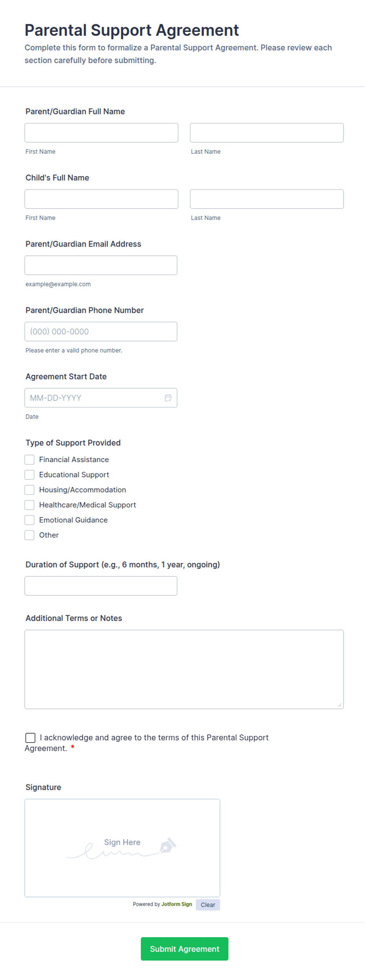This screenshot has width=365, height=980.
Task: Select the Housing/Accommodation checkbox
Action: (29, 490)
